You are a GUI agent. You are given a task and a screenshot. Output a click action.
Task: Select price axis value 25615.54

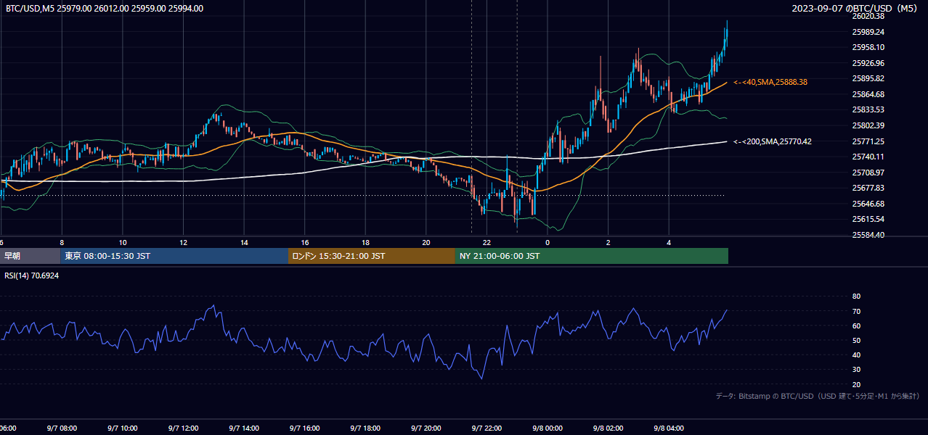[x=868, y=219]
